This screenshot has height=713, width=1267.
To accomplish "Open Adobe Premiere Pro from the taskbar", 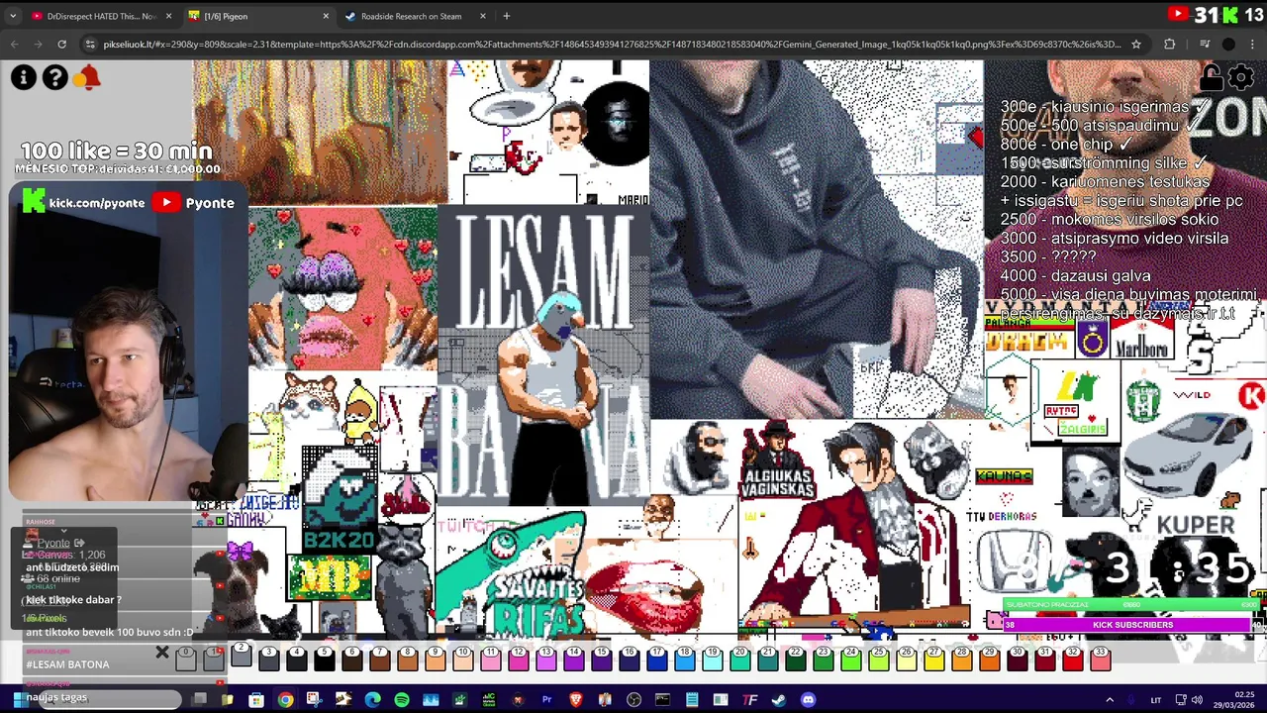I will point(546,700).
